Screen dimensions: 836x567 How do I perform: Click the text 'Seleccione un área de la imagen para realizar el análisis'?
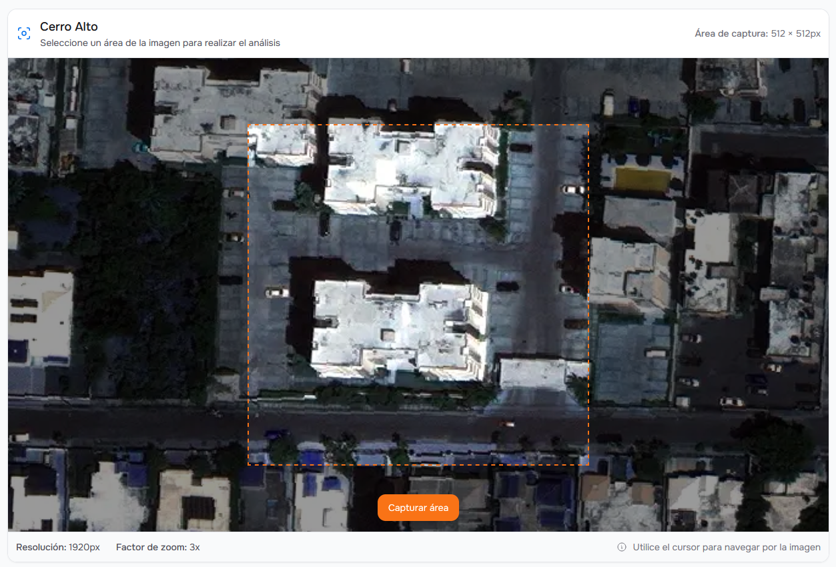160,43
